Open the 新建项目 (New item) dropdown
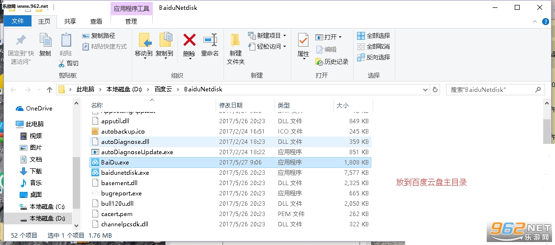The image size is (555, 245). (267, 36)
